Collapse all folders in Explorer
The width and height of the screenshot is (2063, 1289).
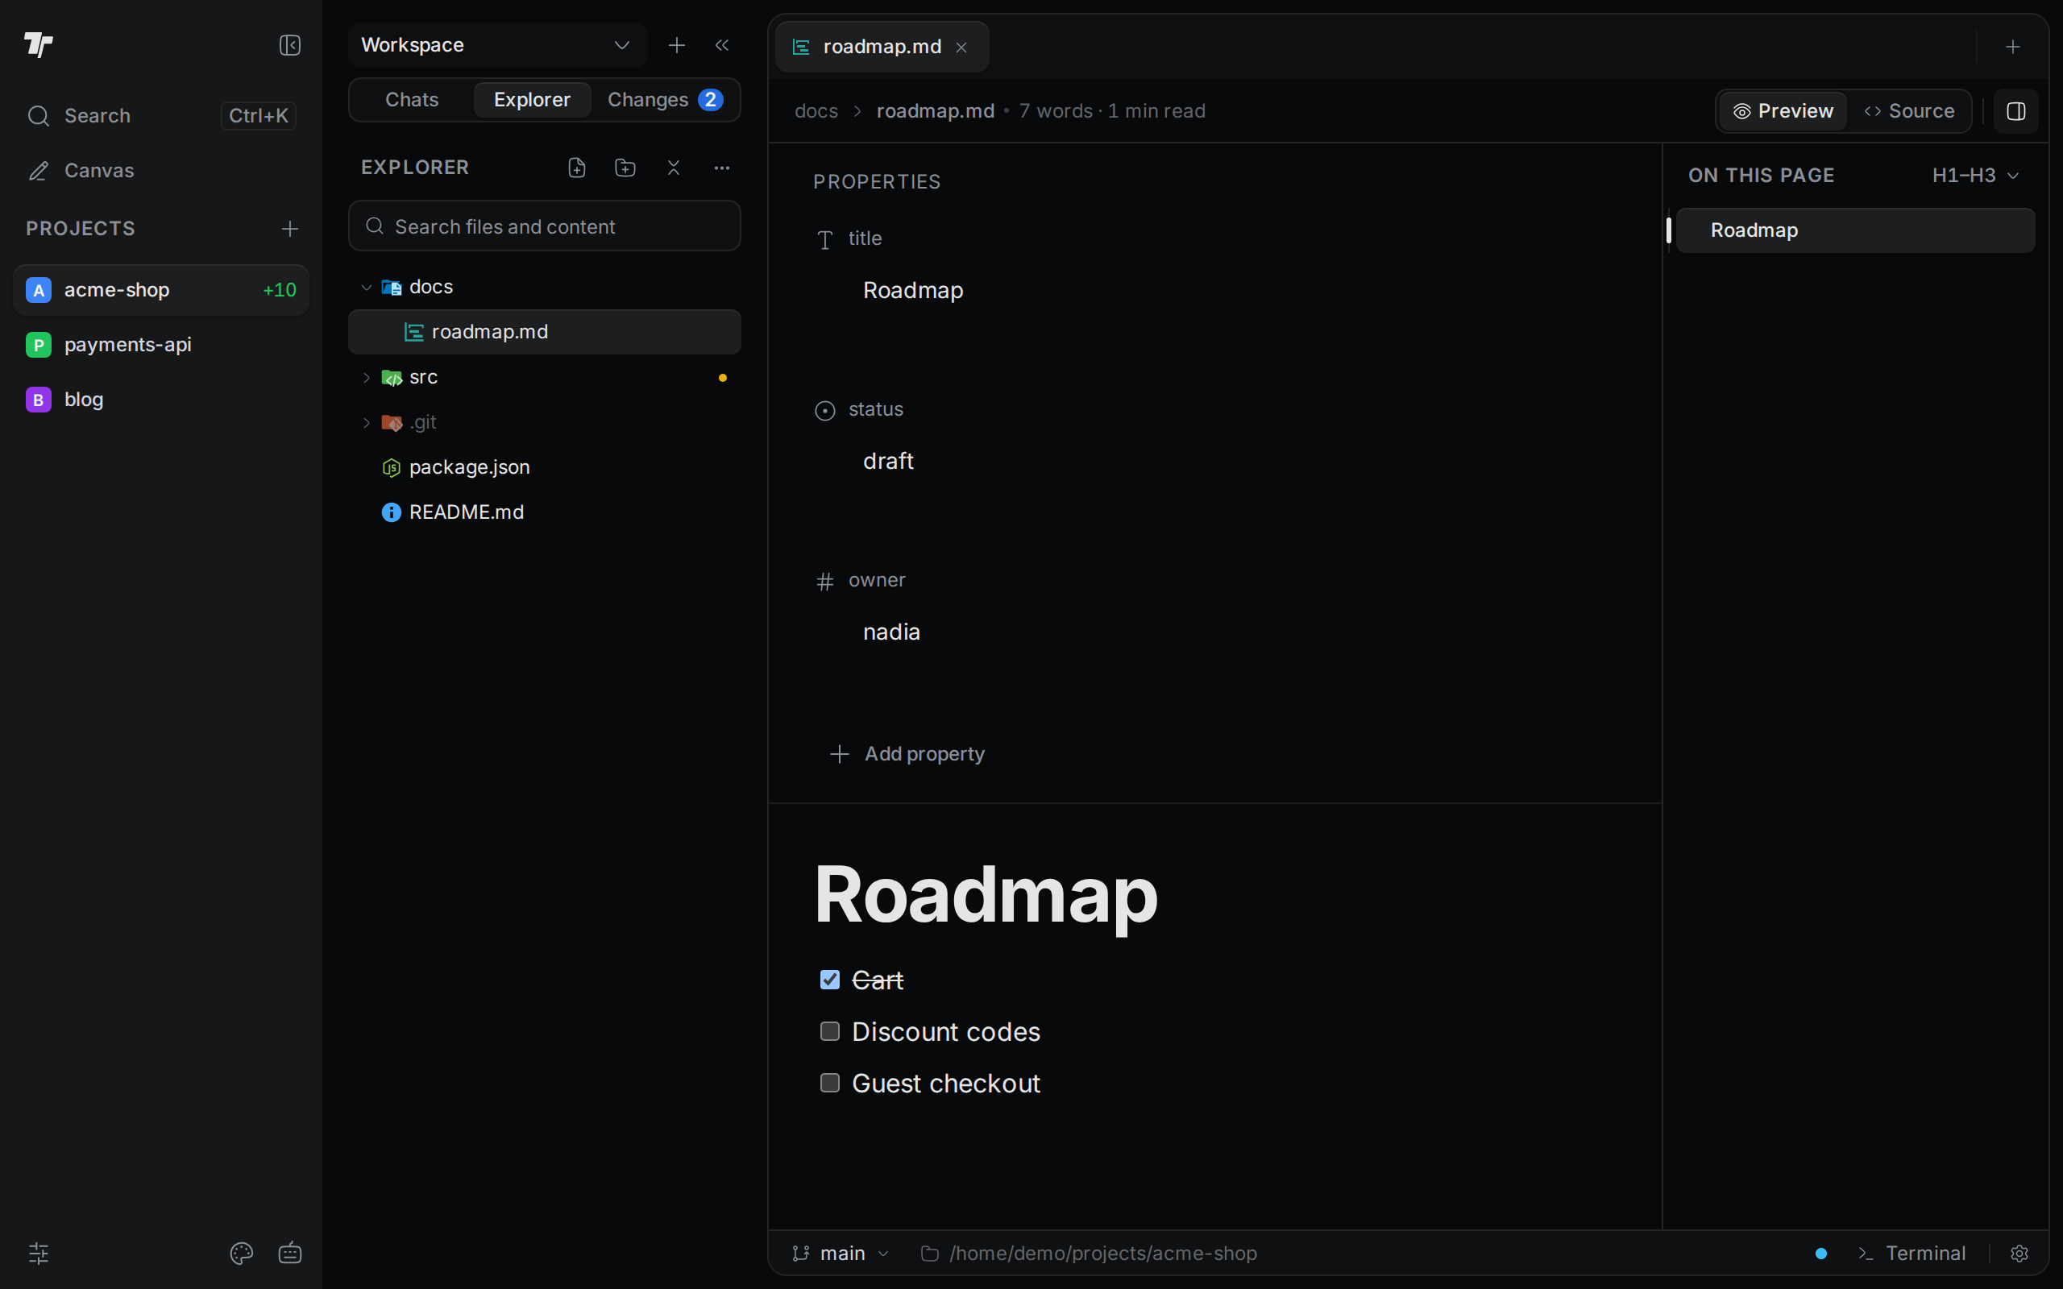pyautogui.click(x=674, y=168)
